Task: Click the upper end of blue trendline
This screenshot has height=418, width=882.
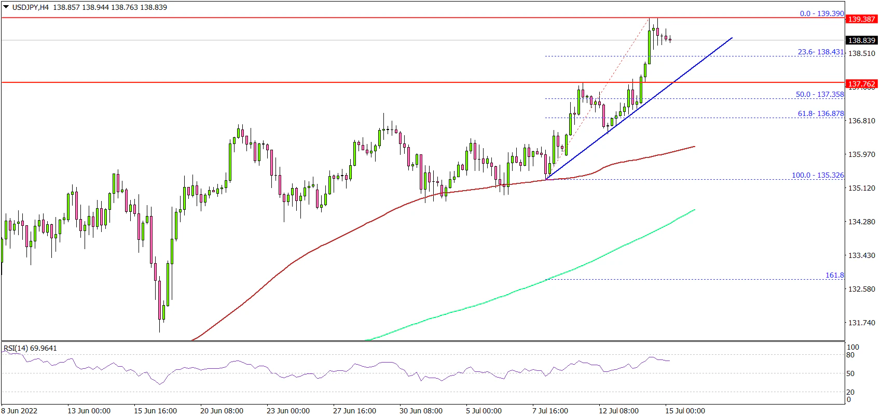Action: [732, 38]
